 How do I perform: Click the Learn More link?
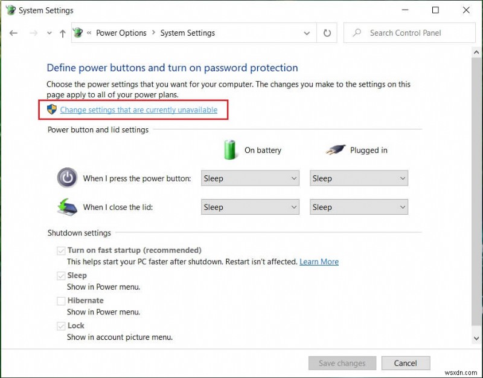click(x=319, y=261)
